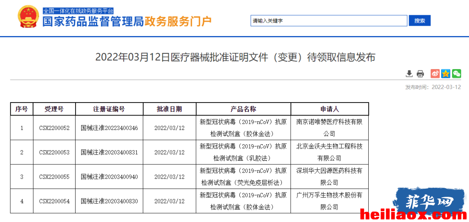Image resolution: width=469 pixels, height=222 pixels.
Task: Click the star favorites share icon
Action: tap(446, 73)
